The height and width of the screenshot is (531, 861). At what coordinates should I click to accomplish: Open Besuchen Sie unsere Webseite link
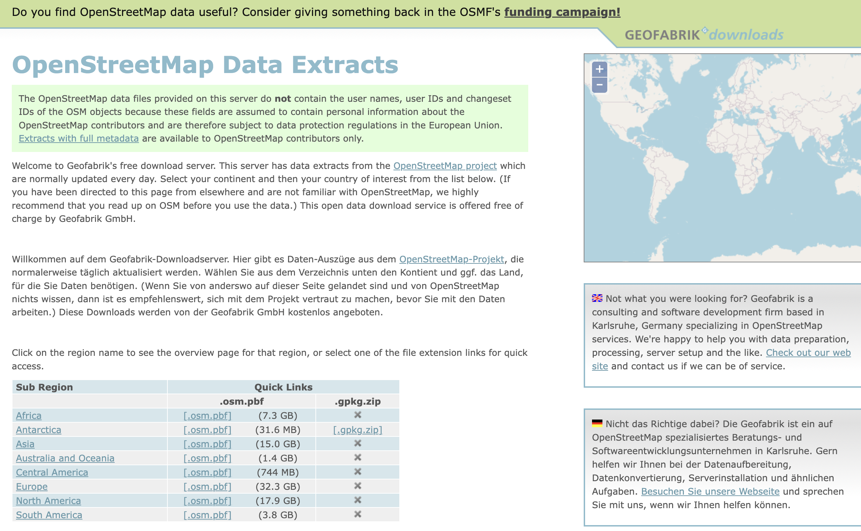pos(710,491)
